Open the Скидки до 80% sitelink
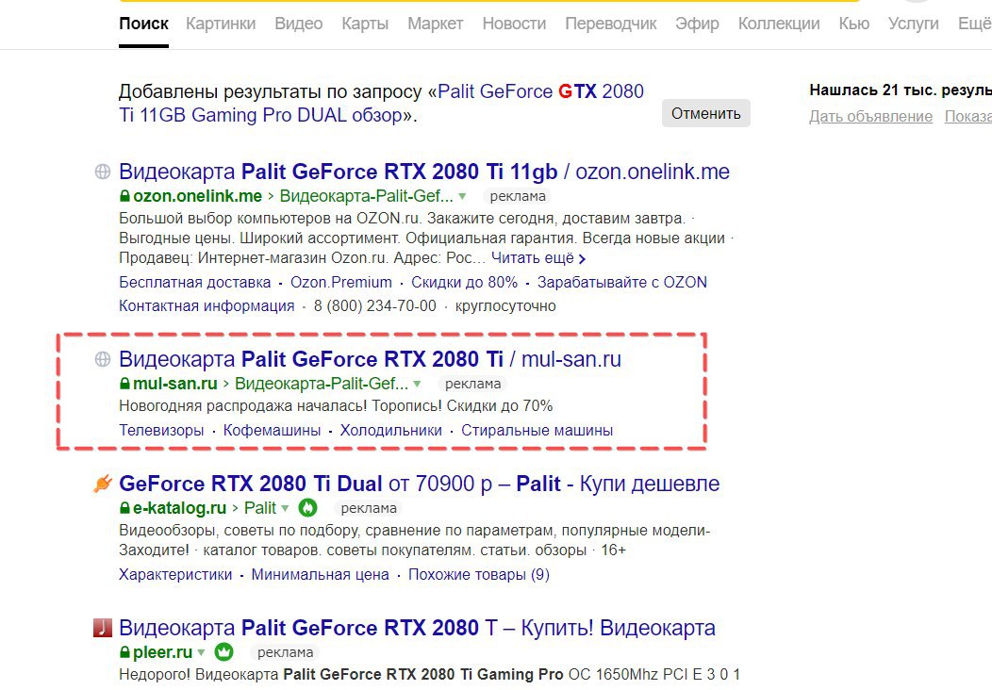The width and height of the screenshot is (992, 690). point(464,283)
